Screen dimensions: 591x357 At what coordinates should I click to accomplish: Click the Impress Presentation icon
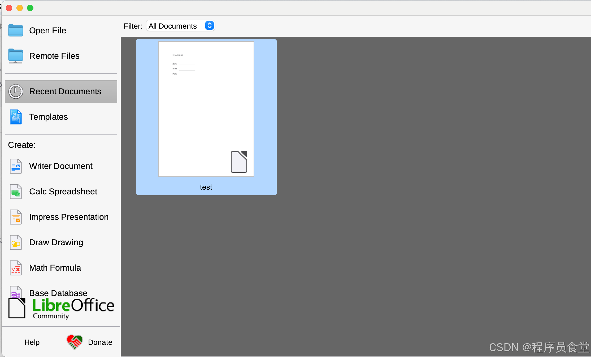point(16,217)
